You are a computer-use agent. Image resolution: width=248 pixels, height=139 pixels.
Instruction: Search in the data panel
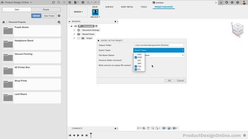click(59, 2)
